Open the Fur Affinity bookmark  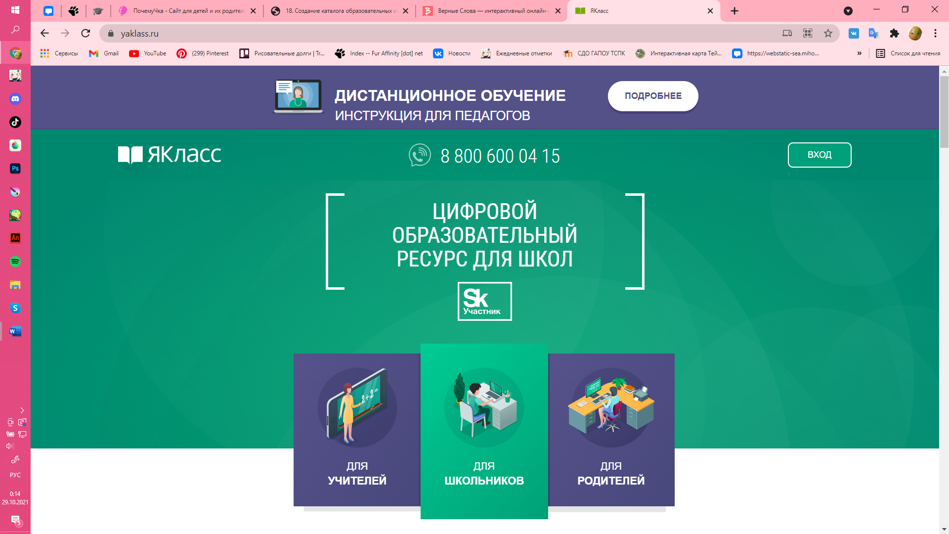[379, 53]
